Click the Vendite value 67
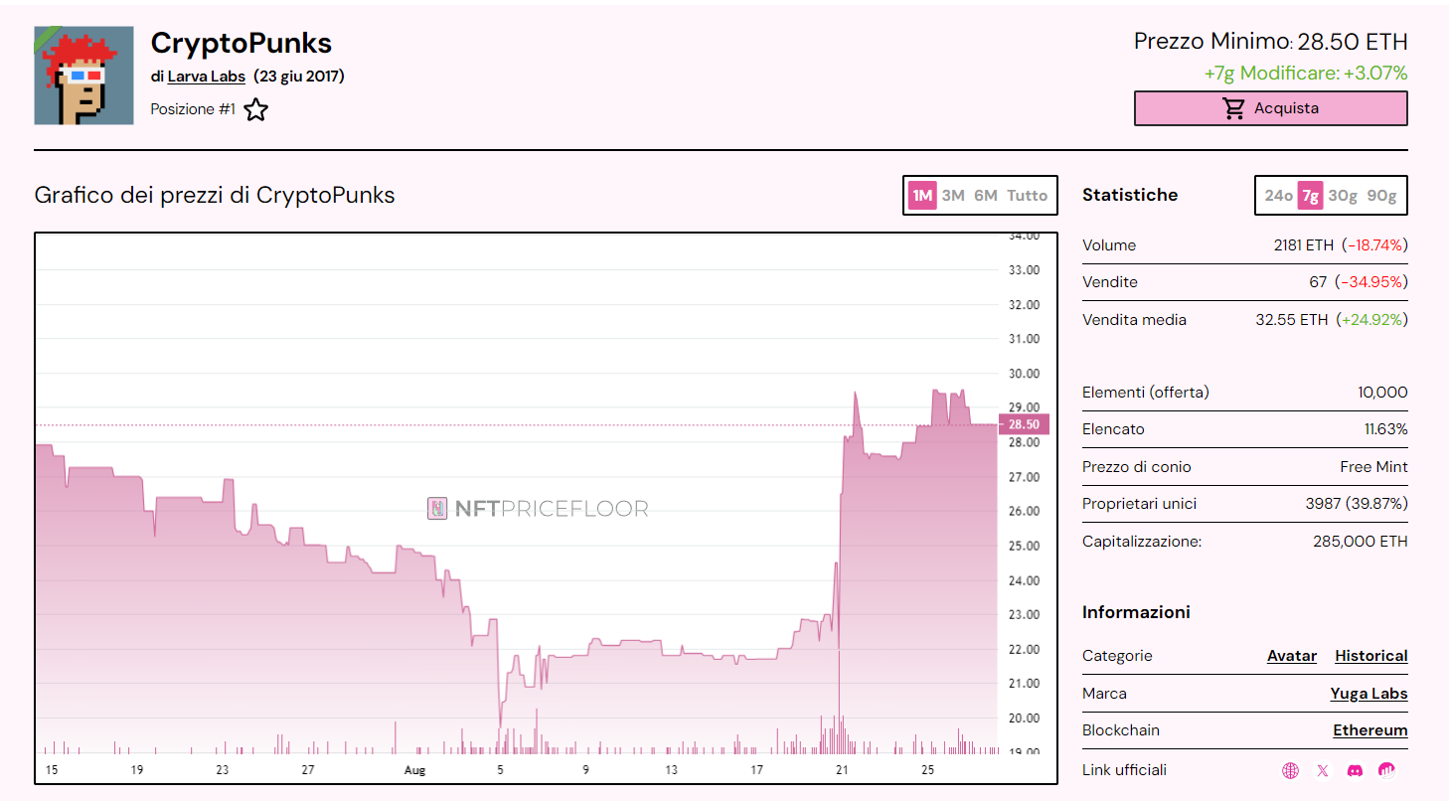1449x801 pixels. tap(1318, 282)
